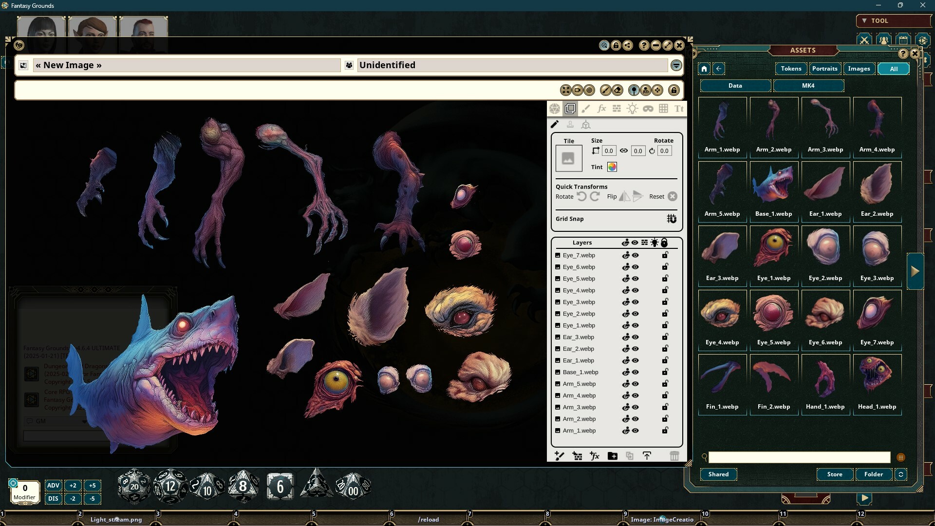Select the Paint brush tool in the image editor
This screenshot has width=935, height=526.
tap(586, 109)
